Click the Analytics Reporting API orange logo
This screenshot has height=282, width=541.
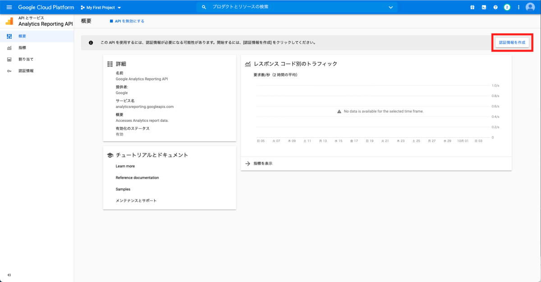tap(10, 21)
